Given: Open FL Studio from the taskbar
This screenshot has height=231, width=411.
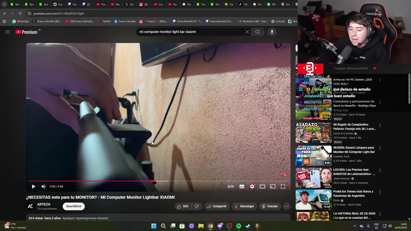Looking at the screenshot, I should (x=258, y=226).
